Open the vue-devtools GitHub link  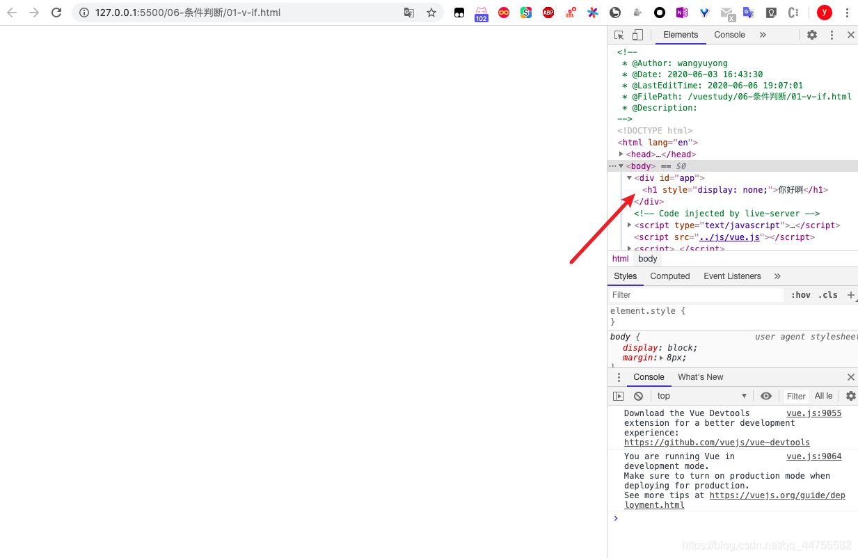(717, 443)
